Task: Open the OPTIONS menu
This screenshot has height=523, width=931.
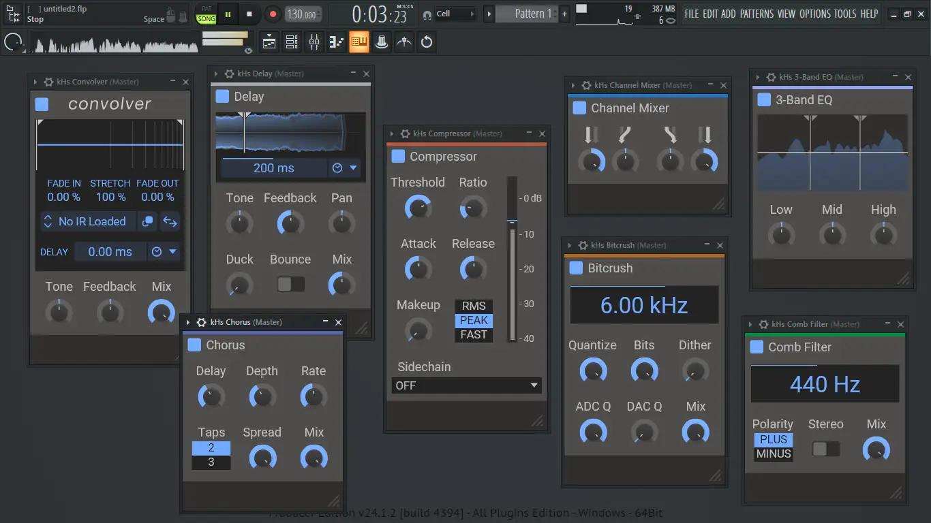Action: coord(815,14)
